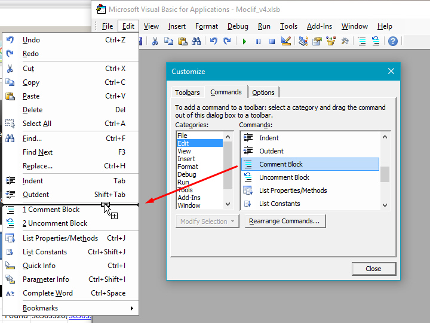This screenshot has width=430, height=323.
Task: Select the View category in Categories list
Action: tap(184, 151)
